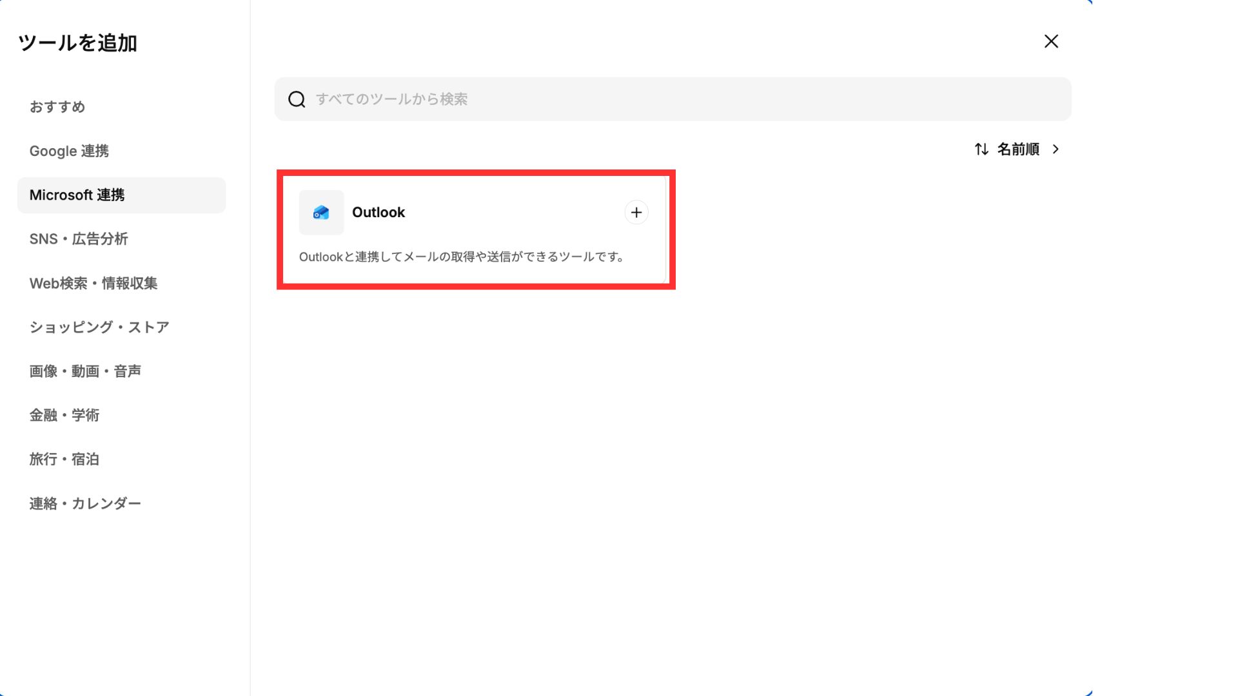
Task: Expand the 名前順 sort chevron
Action: [x=1056, y=149]
